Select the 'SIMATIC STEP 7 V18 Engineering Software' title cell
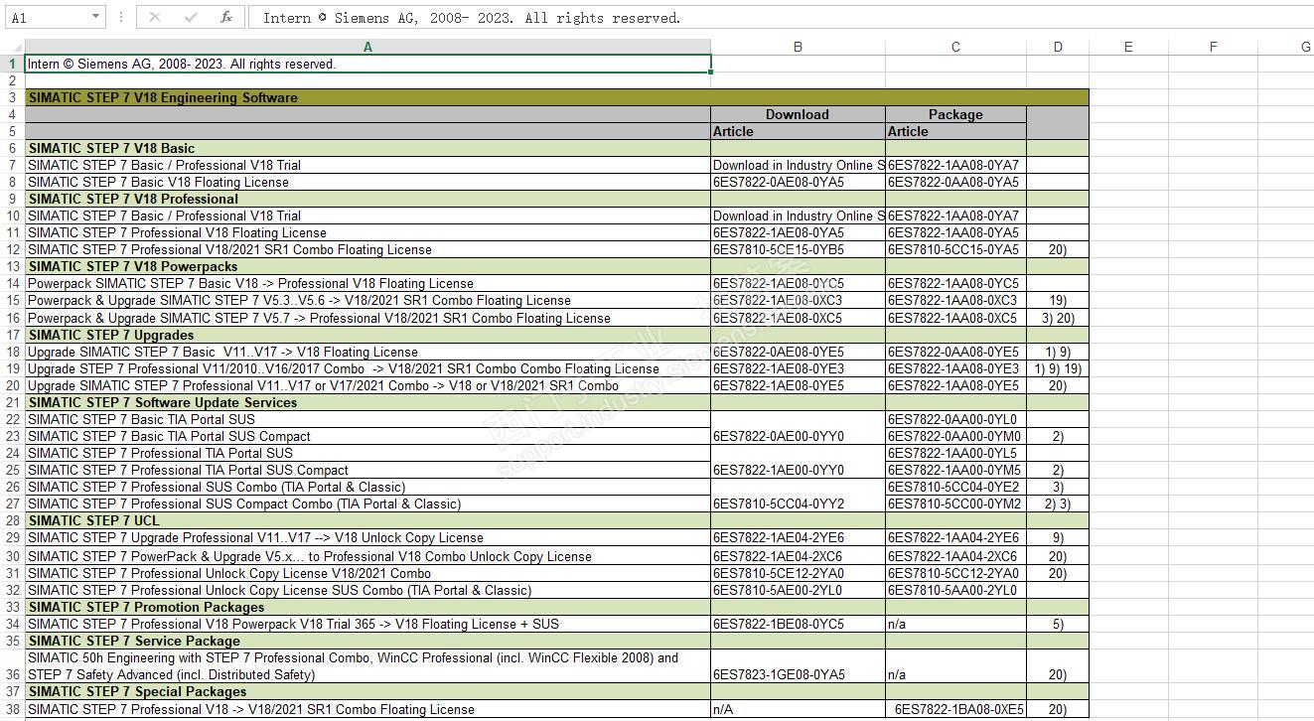This screenshot has height=721, width=1314. tap(556, 97)
